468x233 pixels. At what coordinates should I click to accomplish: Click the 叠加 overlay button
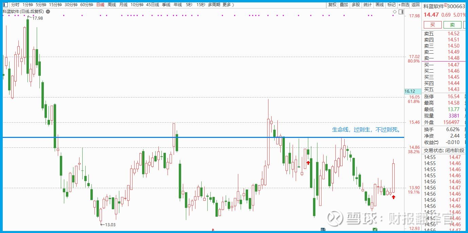344,5
